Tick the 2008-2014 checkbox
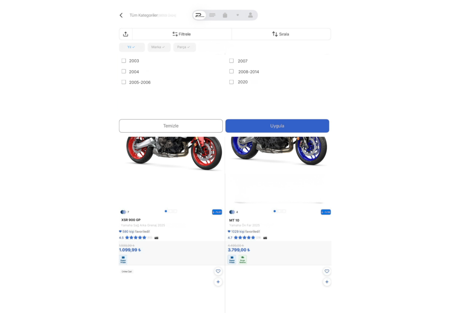The width and height of the screenshot is (450, 313). coord(232,72)
